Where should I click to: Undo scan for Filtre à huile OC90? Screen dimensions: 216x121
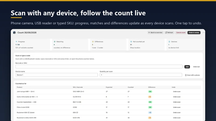click(x=177, y=107)
